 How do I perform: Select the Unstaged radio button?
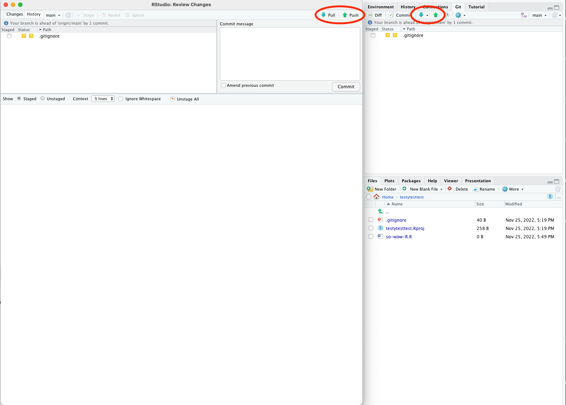coord(43,99)
